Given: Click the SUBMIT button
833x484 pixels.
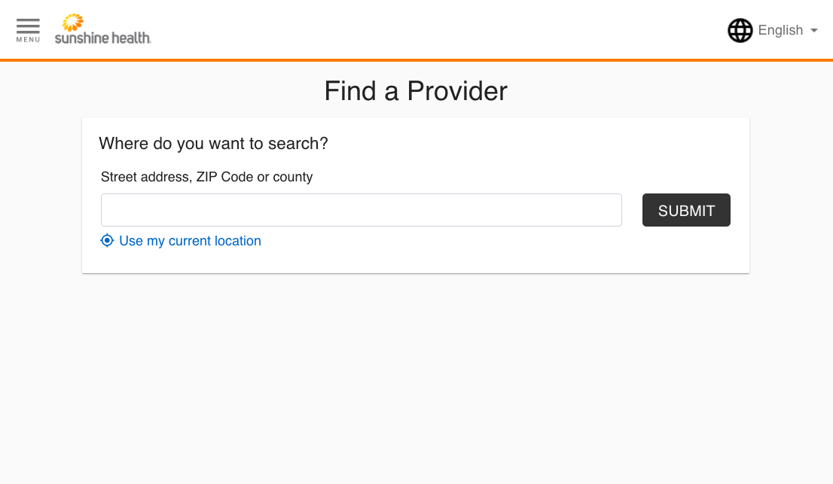Looking at the screenshot, I should (686, 210).
